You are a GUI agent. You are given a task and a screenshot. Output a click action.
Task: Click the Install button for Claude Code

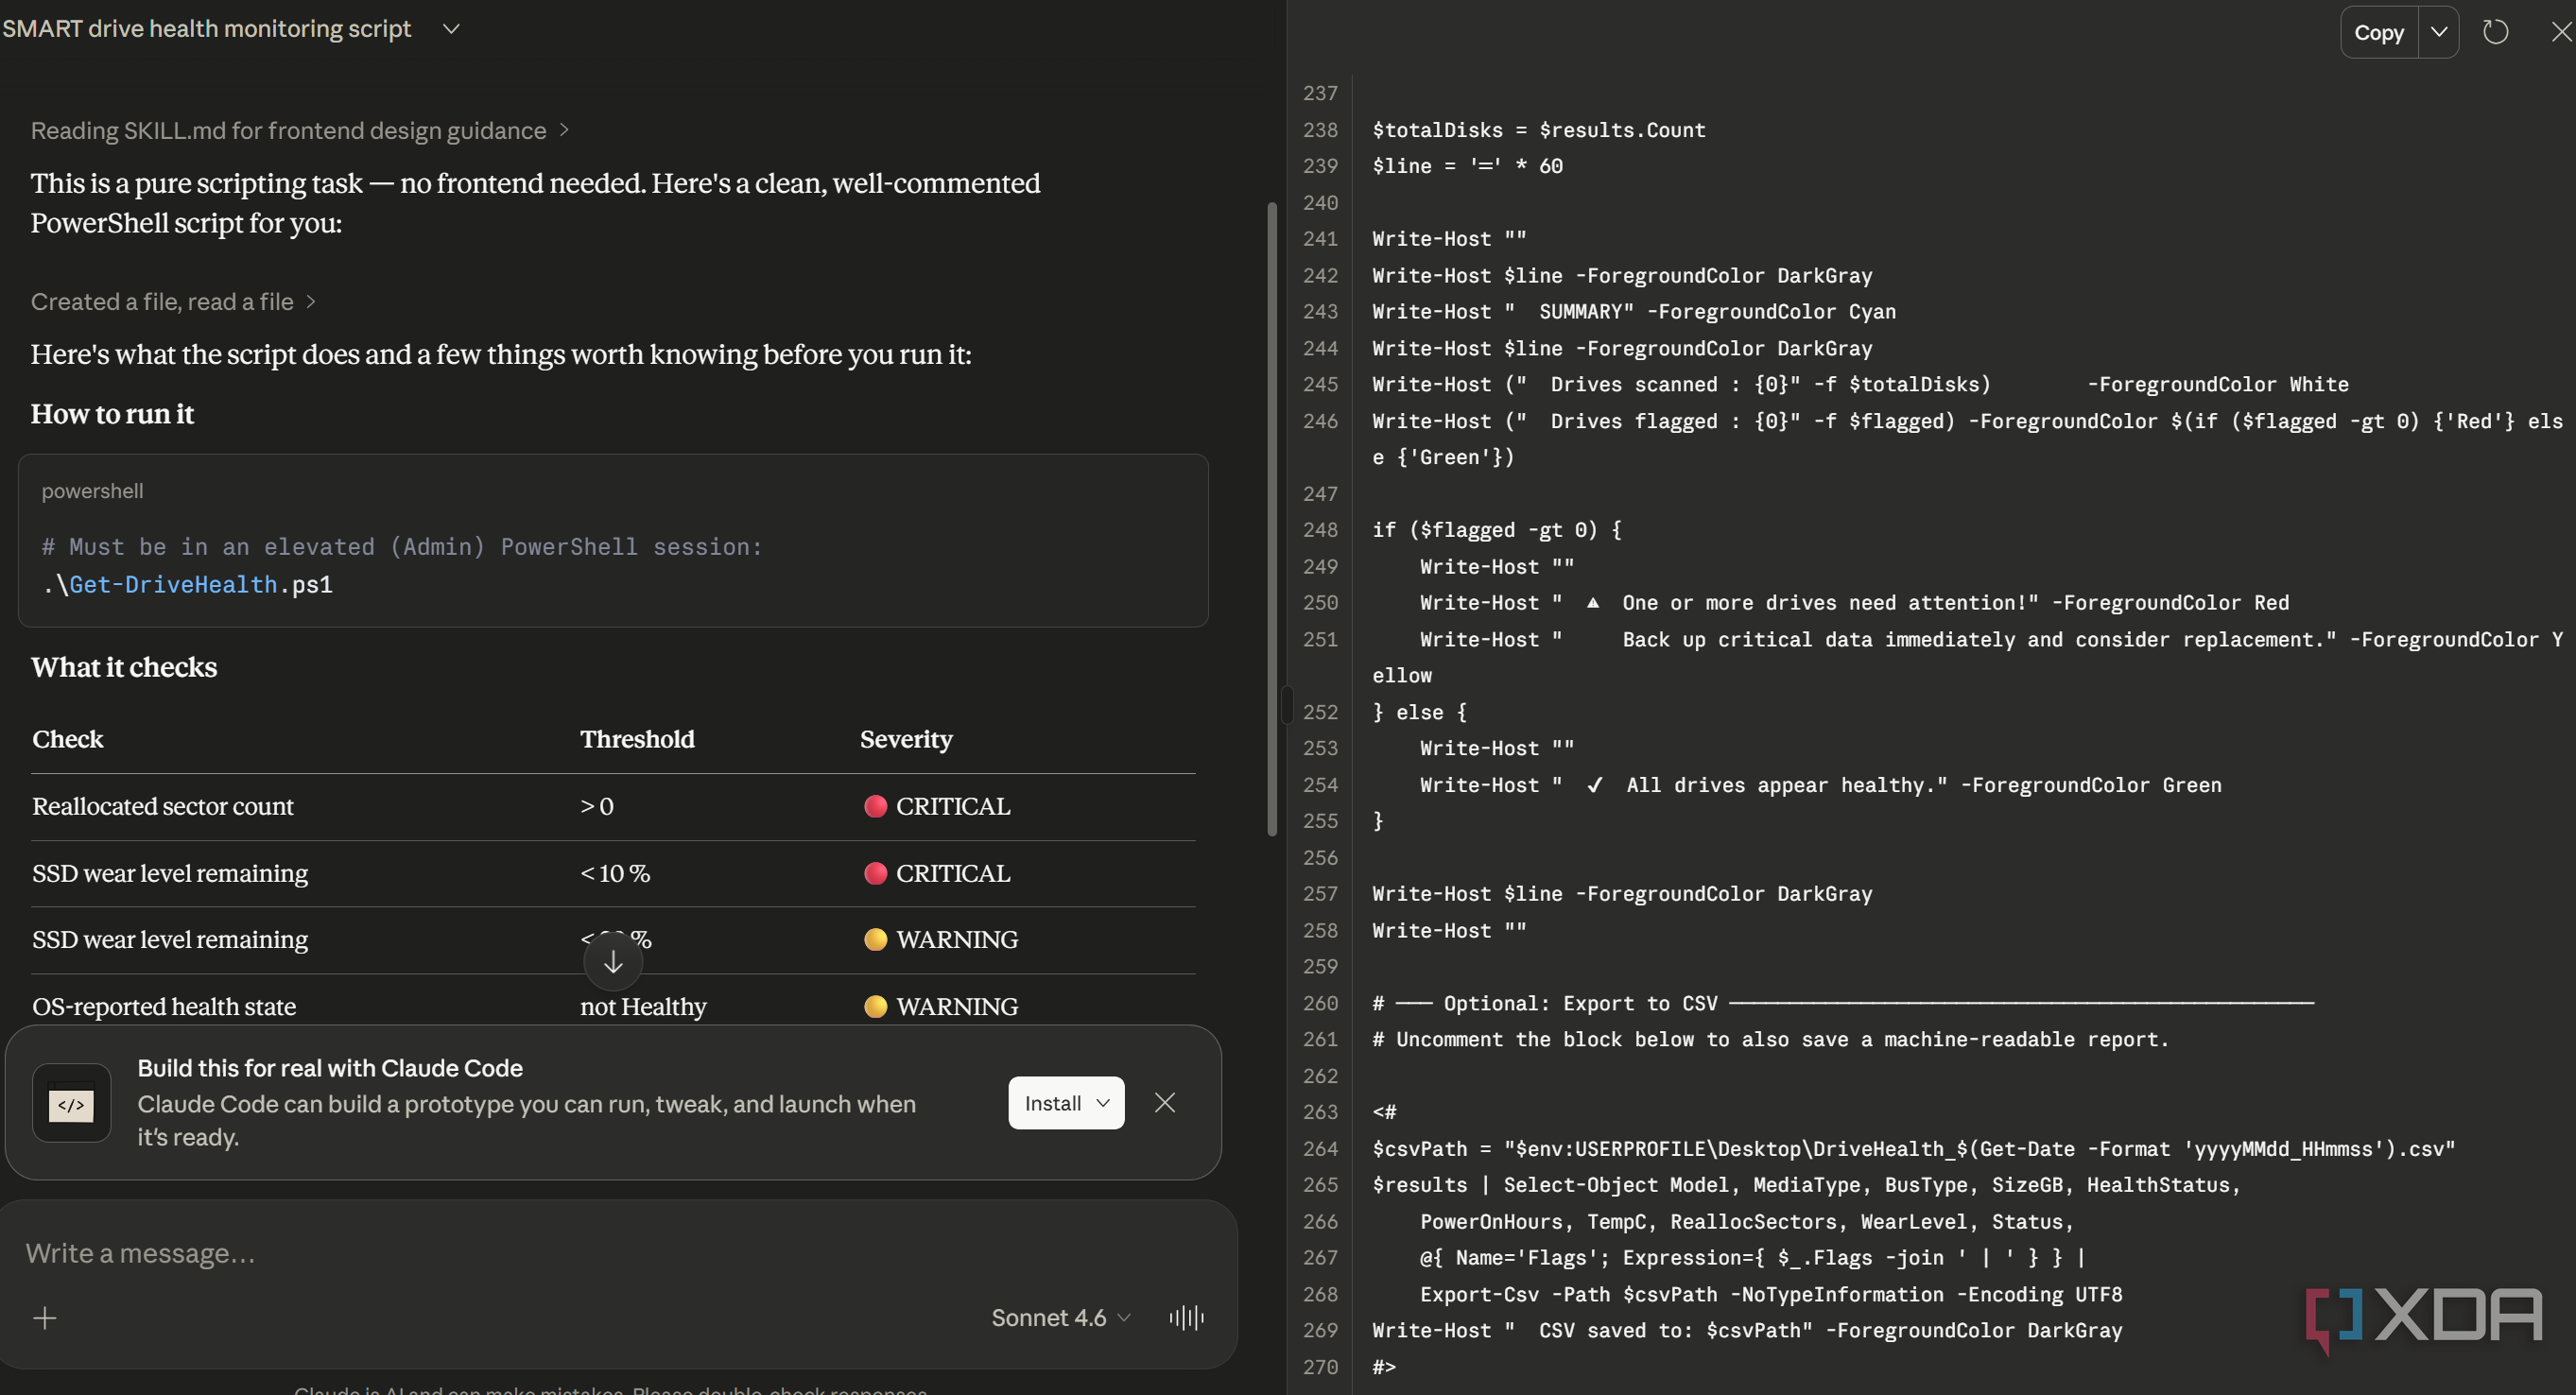[x=1066, y=1103]
